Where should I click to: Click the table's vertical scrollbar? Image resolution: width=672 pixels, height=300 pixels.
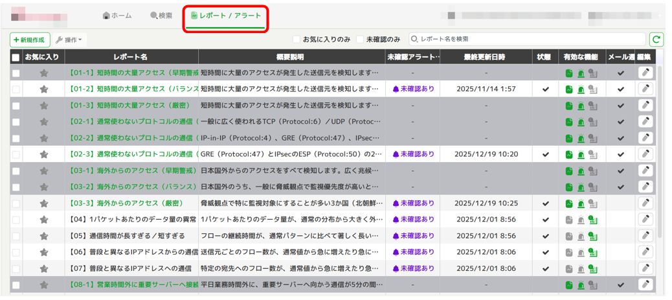tap(660, 152)
